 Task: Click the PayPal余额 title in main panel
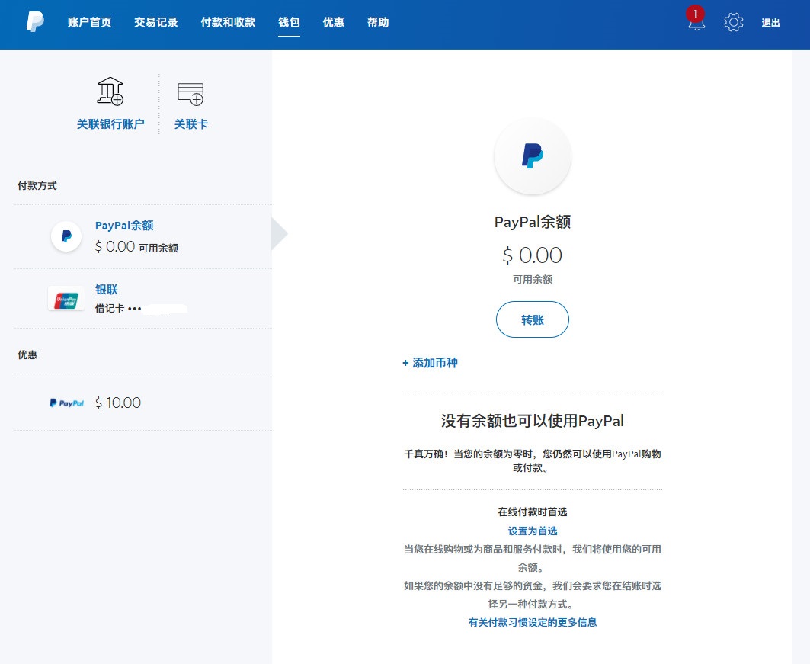pos(533,222)
